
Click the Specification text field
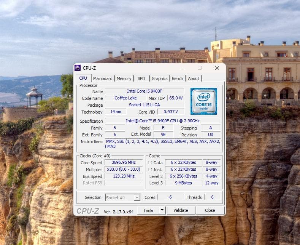163,121
